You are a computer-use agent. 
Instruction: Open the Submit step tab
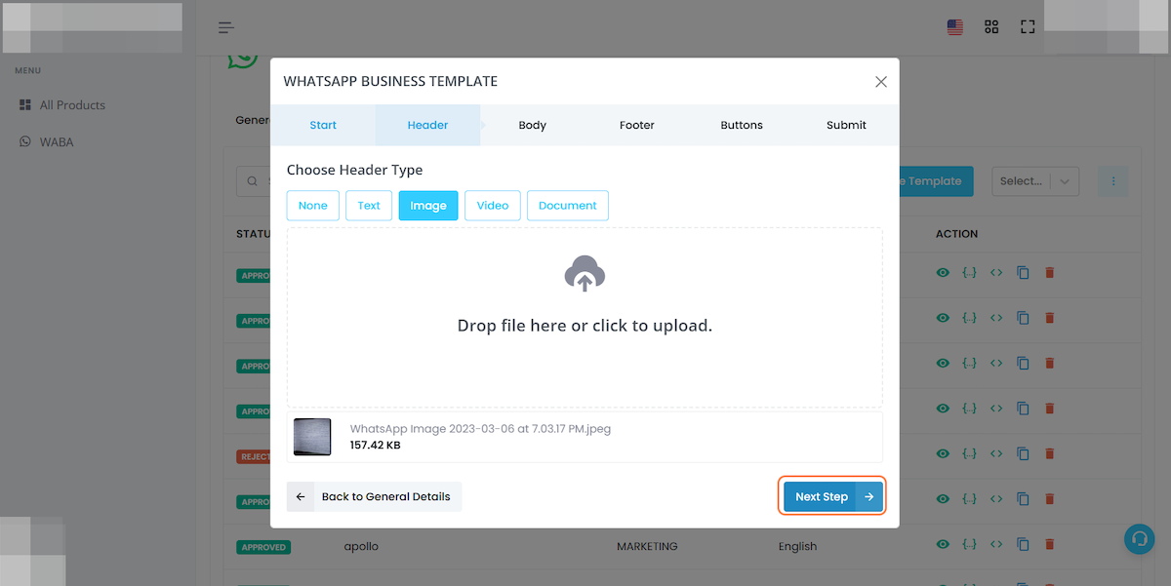846,125
